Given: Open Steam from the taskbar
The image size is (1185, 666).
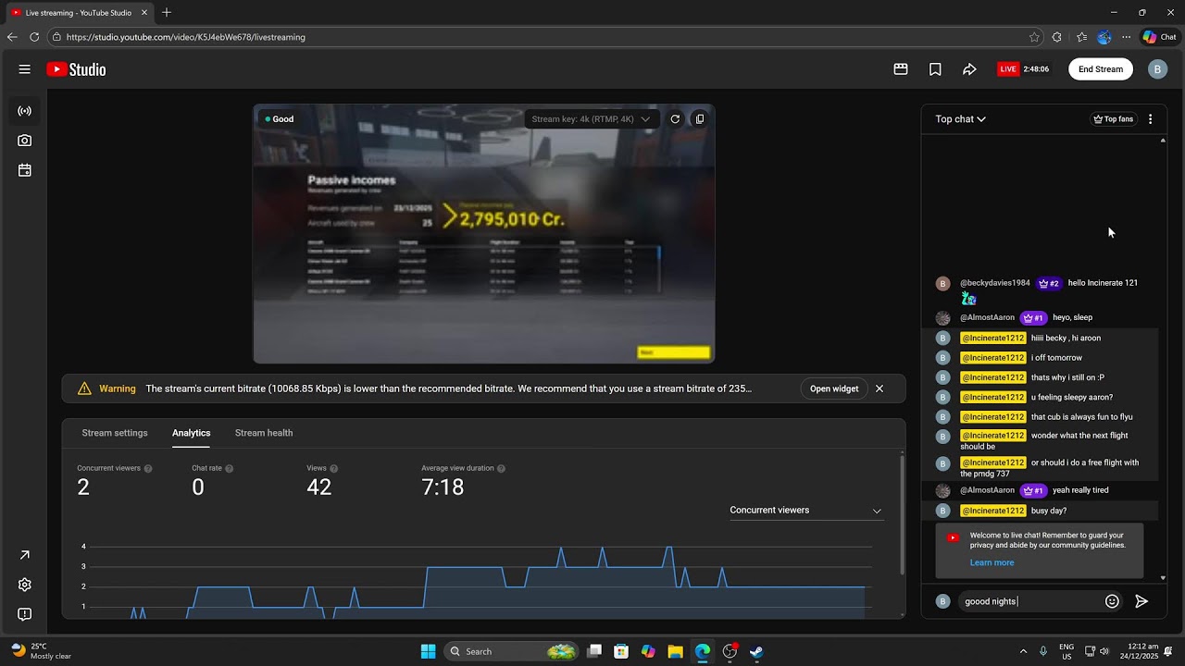Looking at the screenshot, I should (x=756, y=651).
